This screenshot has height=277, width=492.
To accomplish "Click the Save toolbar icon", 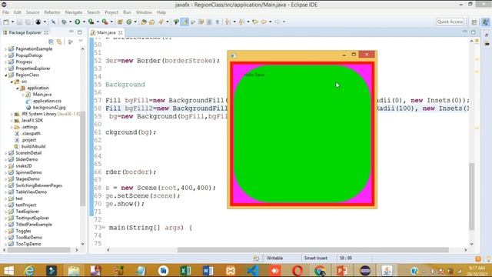I will [x=19, y=22].
